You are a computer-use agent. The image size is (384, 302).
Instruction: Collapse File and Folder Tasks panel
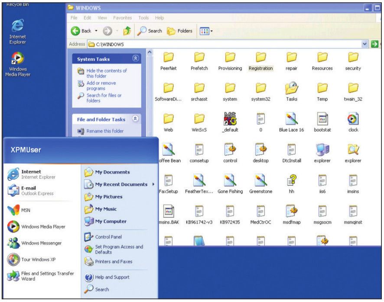pyautogui.click(x=136, y=119)
